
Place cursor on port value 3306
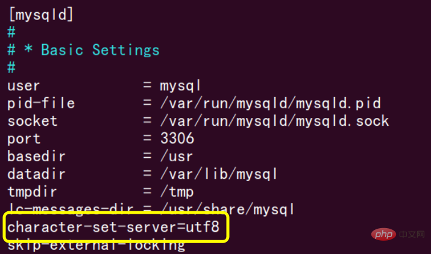coord(177,138)
